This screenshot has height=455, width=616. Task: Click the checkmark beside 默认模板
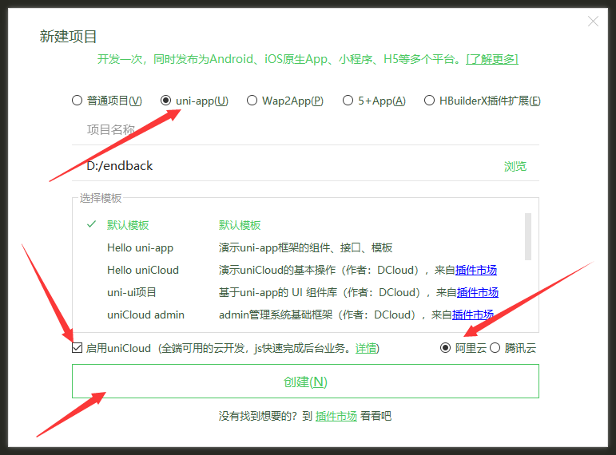pos(92,224)
